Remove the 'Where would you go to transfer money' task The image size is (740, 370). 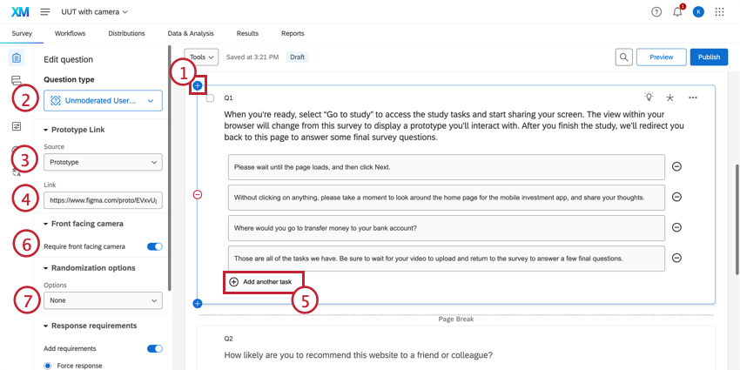676,227
